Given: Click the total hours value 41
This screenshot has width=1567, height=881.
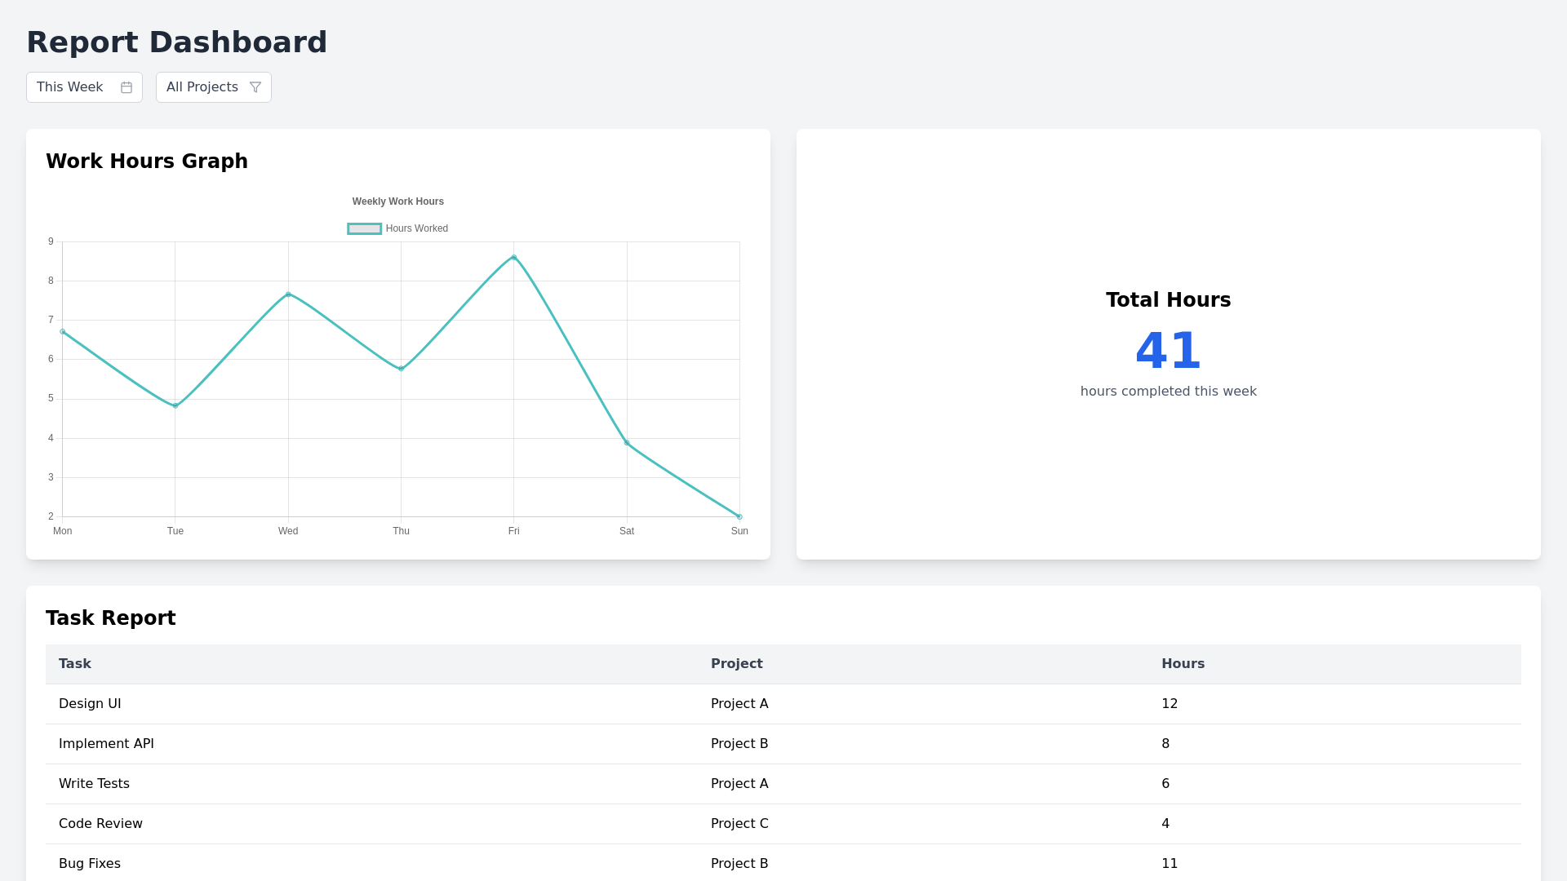Looking at the screenshot, I should (x=1168, y=350).
